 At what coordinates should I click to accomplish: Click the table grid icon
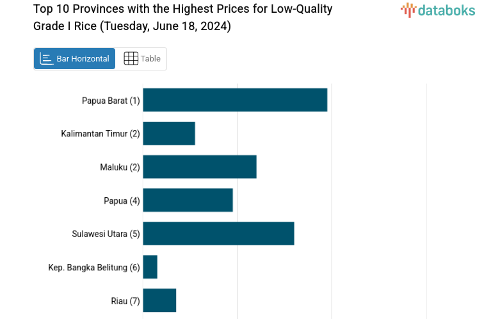pyautogui.click(x=131, y=59)
